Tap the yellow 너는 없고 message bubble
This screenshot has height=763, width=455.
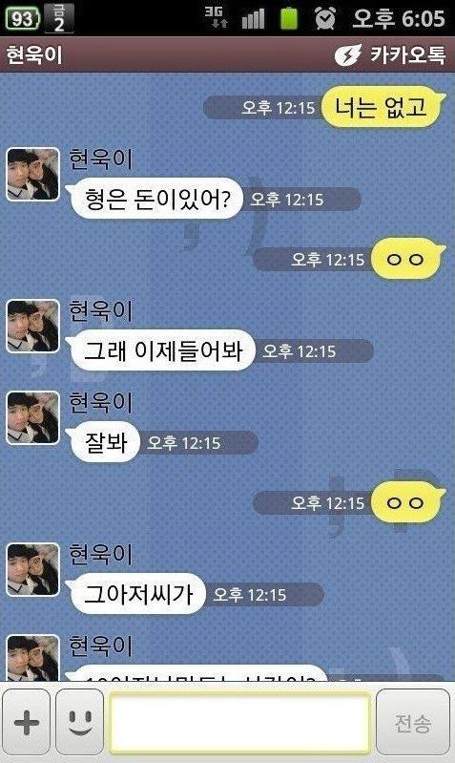click(383, 107)
